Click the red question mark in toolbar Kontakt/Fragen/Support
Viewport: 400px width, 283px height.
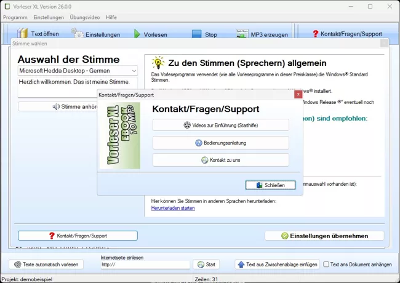tap(316, 34)
